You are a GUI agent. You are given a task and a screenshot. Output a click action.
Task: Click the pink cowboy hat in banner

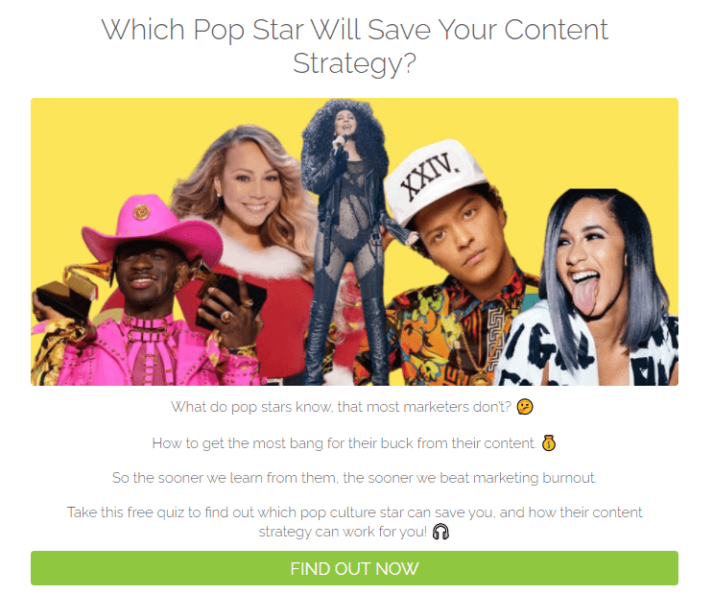[x=152, y=228]
